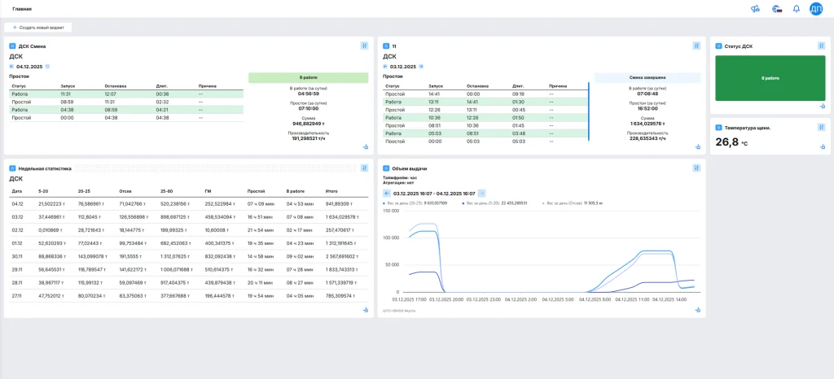
Task: Select weekly statistics row 29.11
Action: 188,270
